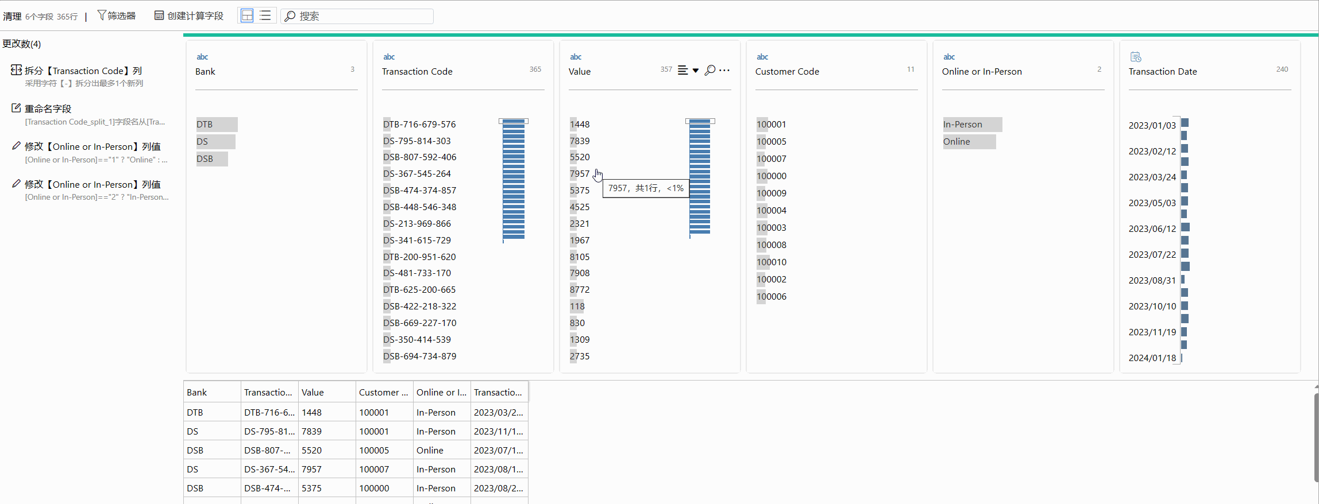Click the Value column header in data grid

(327, 393)
